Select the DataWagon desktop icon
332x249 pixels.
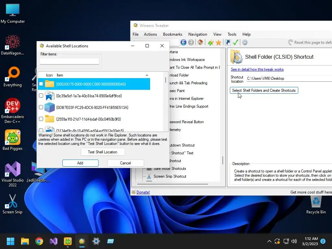click(x=13, y=45)
